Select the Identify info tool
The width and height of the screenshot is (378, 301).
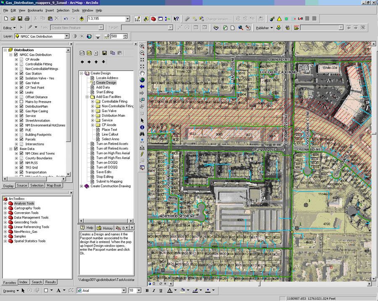tap(142, 127)
